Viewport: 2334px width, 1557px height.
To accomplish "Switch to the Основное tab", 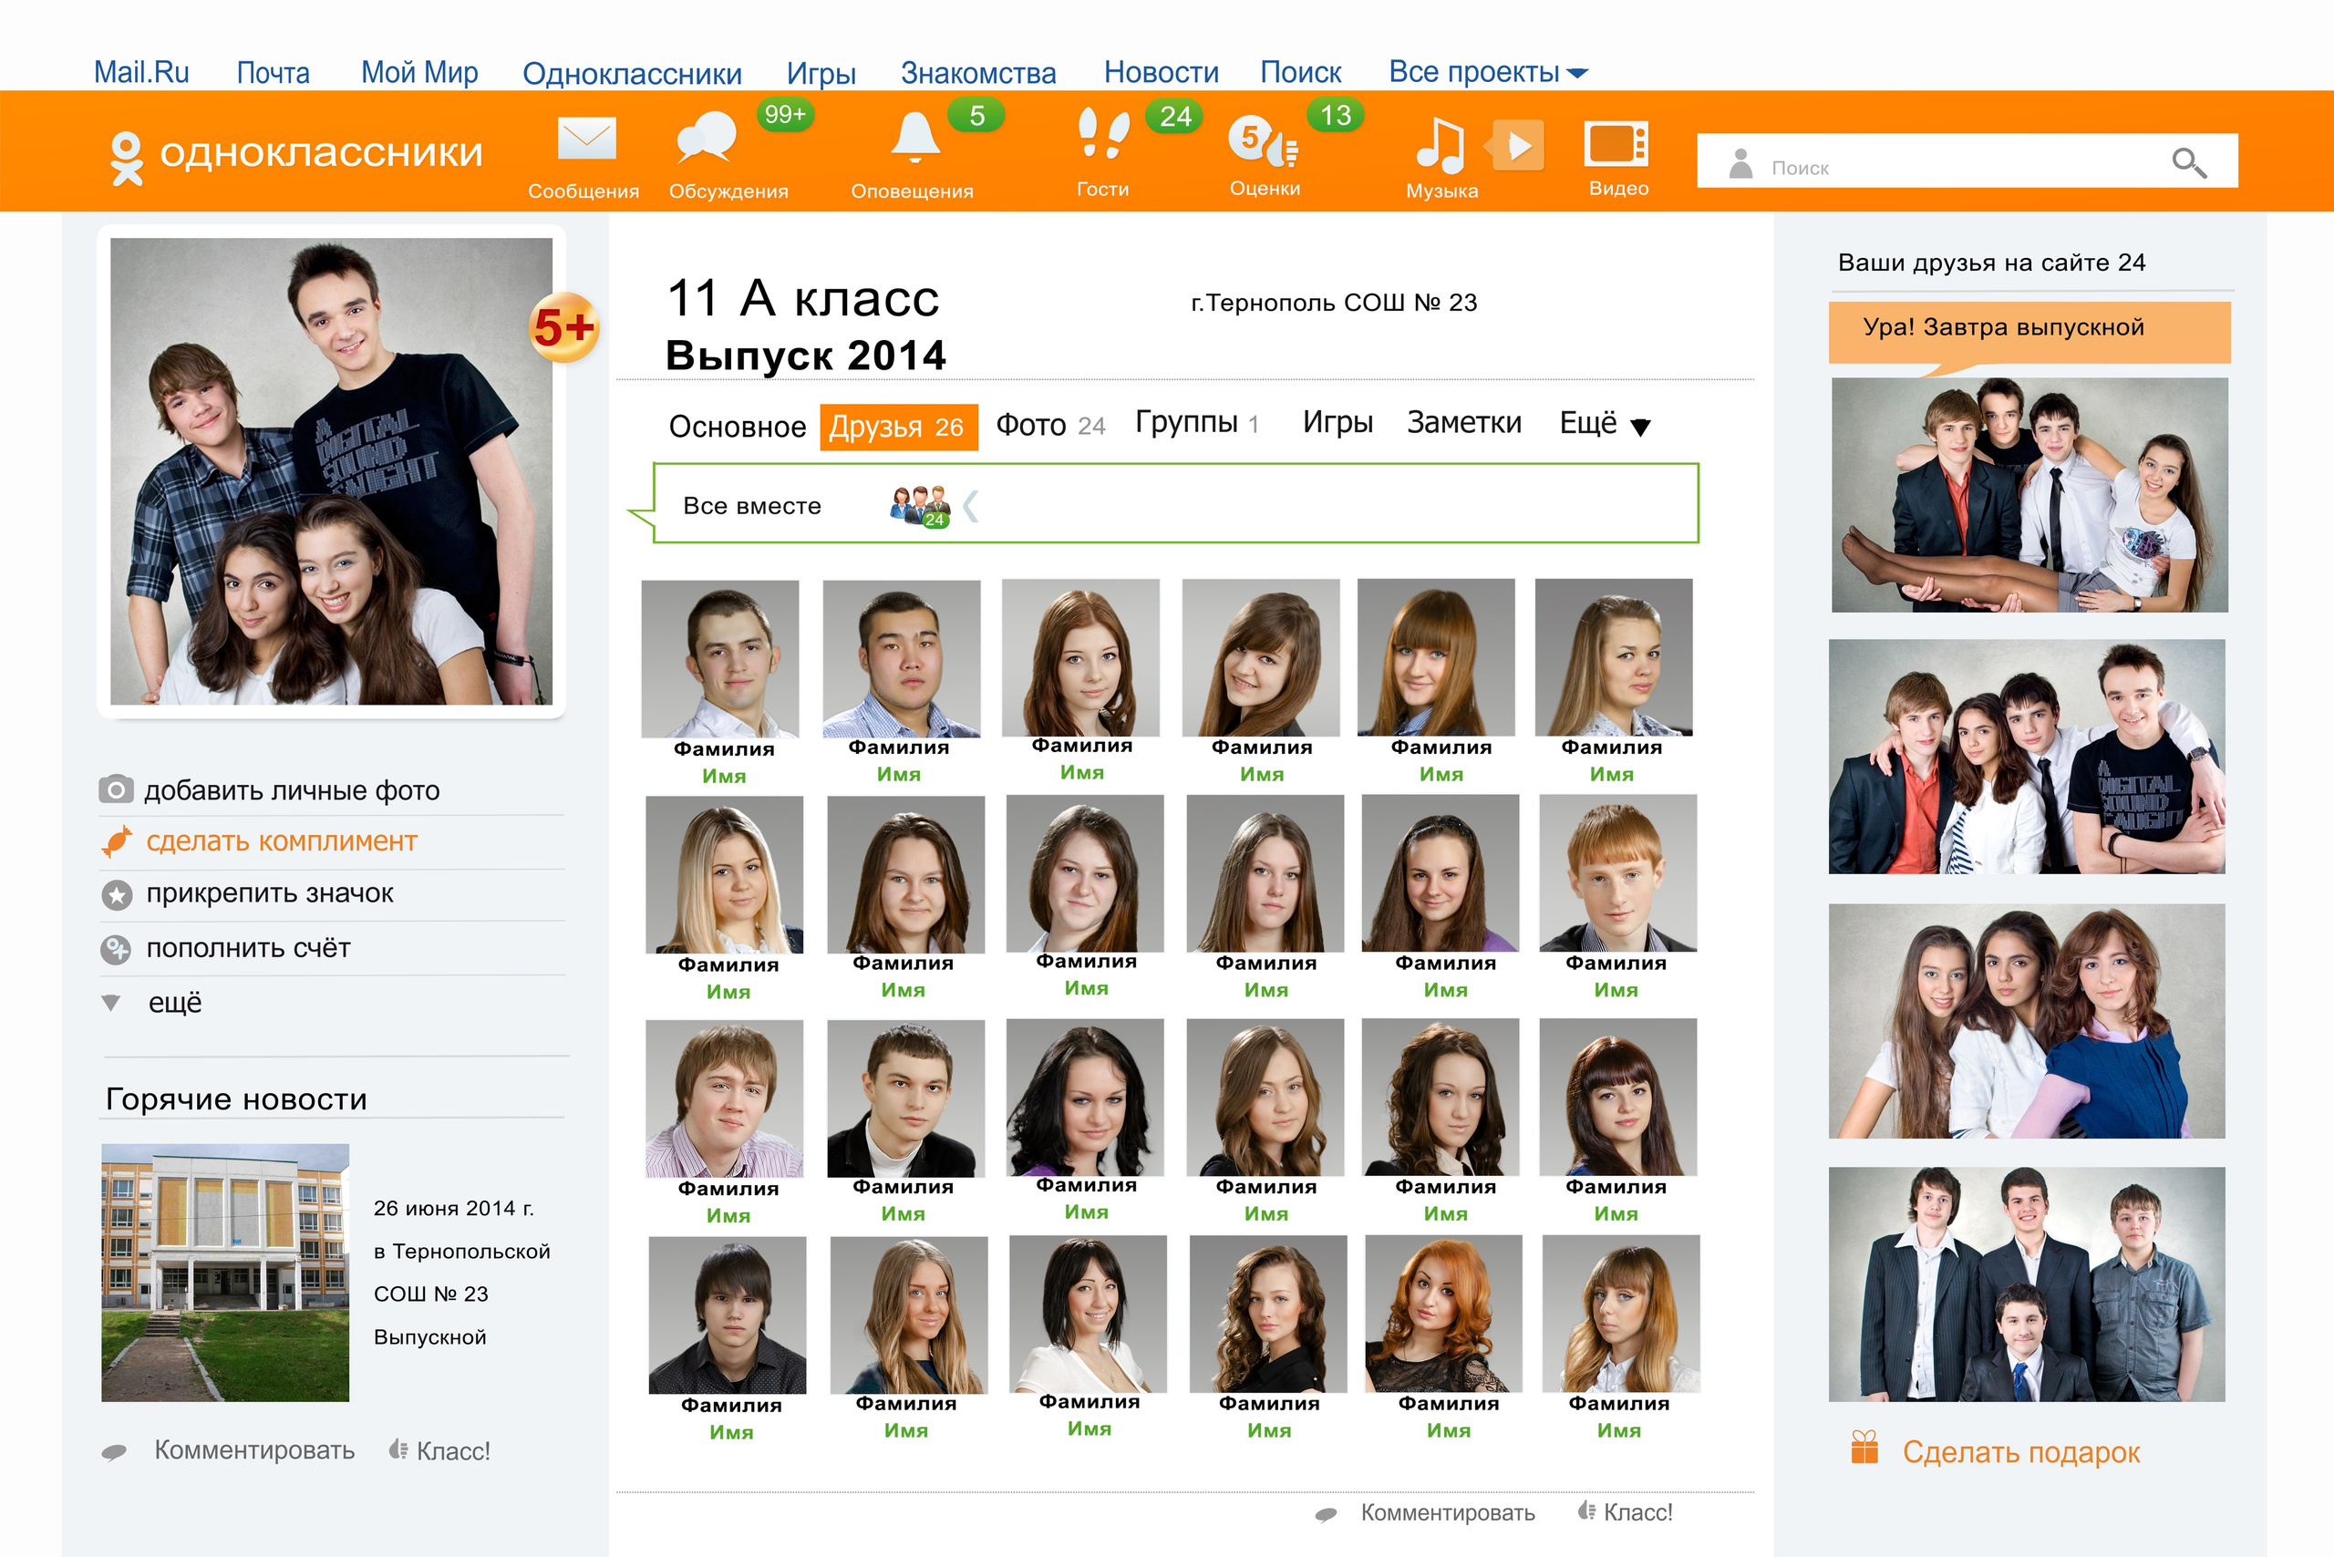I will coord(737,427).
